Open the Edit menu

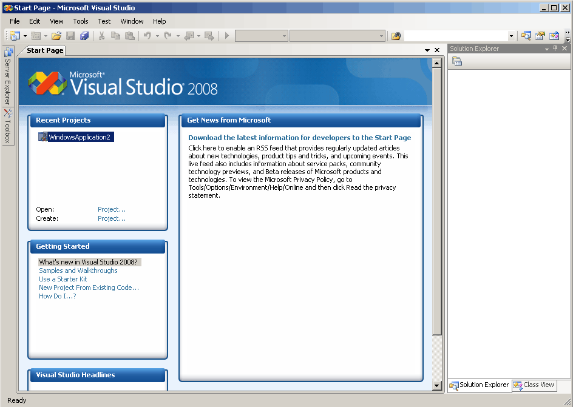click(35, 21)
